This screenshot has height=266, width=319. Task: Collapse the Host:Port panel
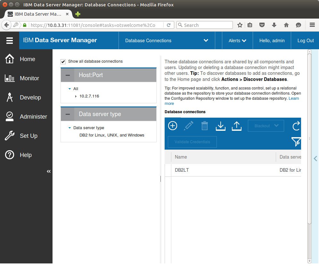(68, 75)
